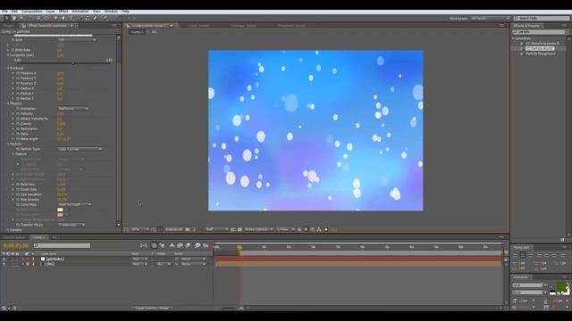Select the Selection (arrow) tool
The height and width of the screenshot is (321, 572).
click(x=6, y=18)
